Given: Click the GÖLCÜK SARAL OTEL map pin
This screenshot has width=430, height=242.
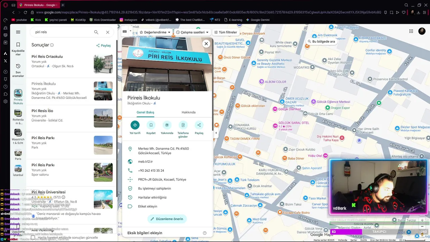Looking at the screenshot, I should [x=275, y=125].
